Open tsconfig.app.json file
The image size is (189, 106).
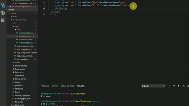22,95
